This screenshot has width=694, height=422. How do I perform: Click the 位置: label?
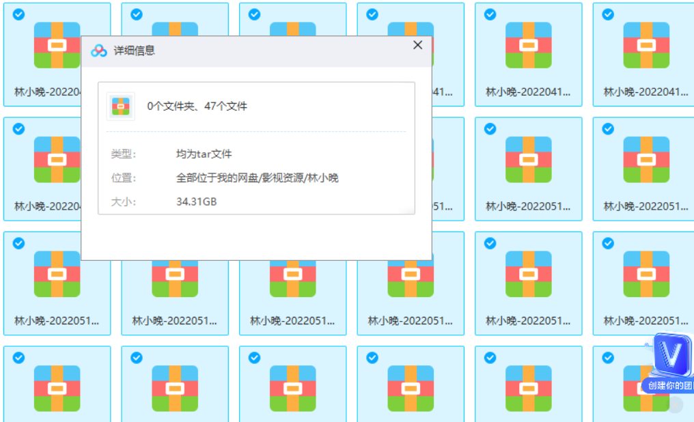tap(124, 178)
